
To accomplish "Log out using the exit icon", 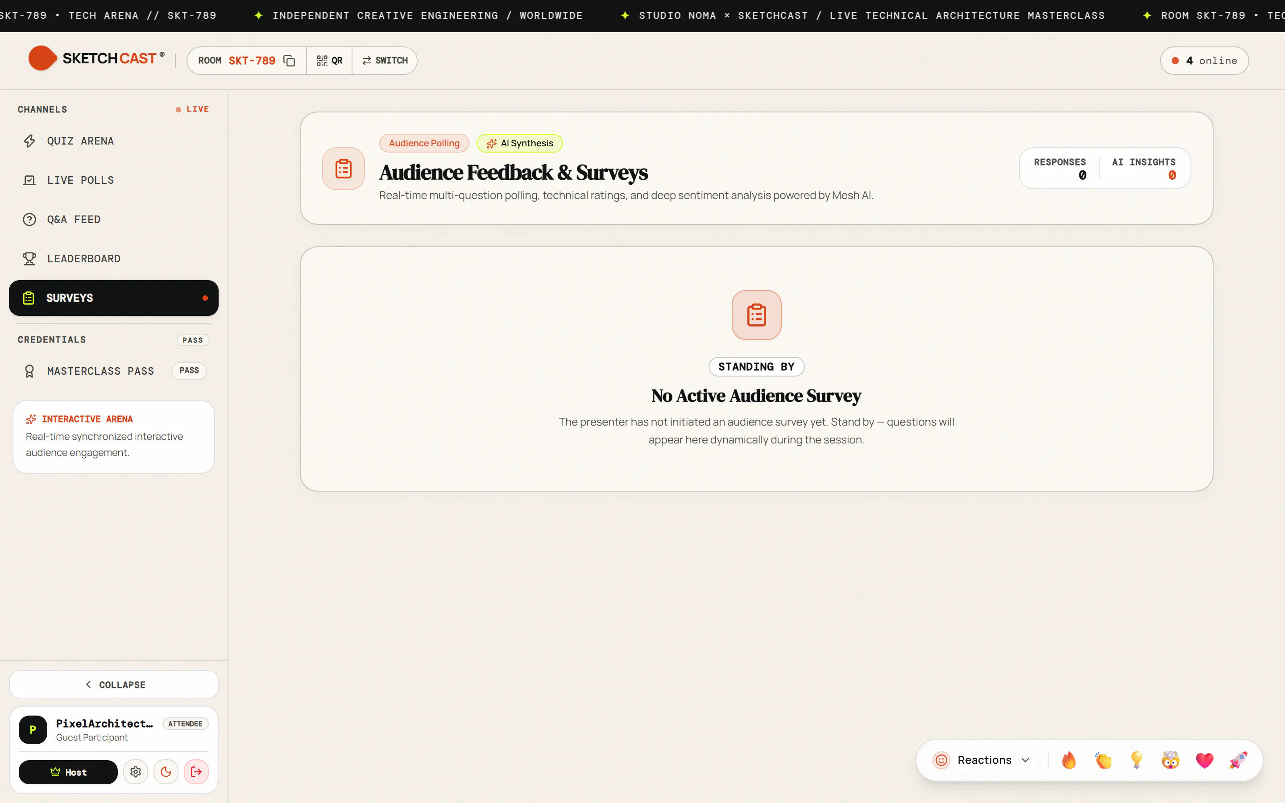I will (x=196, y=772).
